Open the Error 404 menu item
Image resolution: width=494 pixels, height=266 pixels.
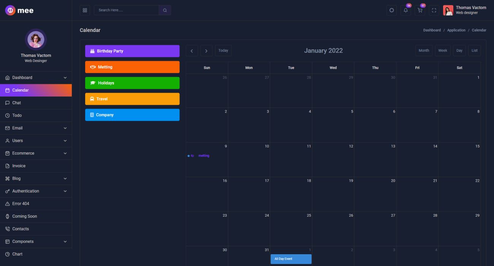click(x=36, y=204)
